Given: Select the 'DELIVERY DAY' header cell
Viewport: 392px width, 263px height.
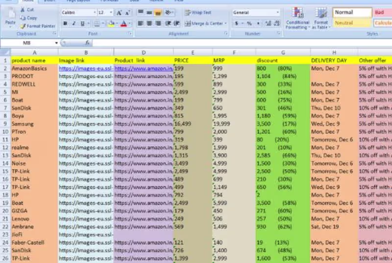Looking at the screenshot, I should [334, 61].
